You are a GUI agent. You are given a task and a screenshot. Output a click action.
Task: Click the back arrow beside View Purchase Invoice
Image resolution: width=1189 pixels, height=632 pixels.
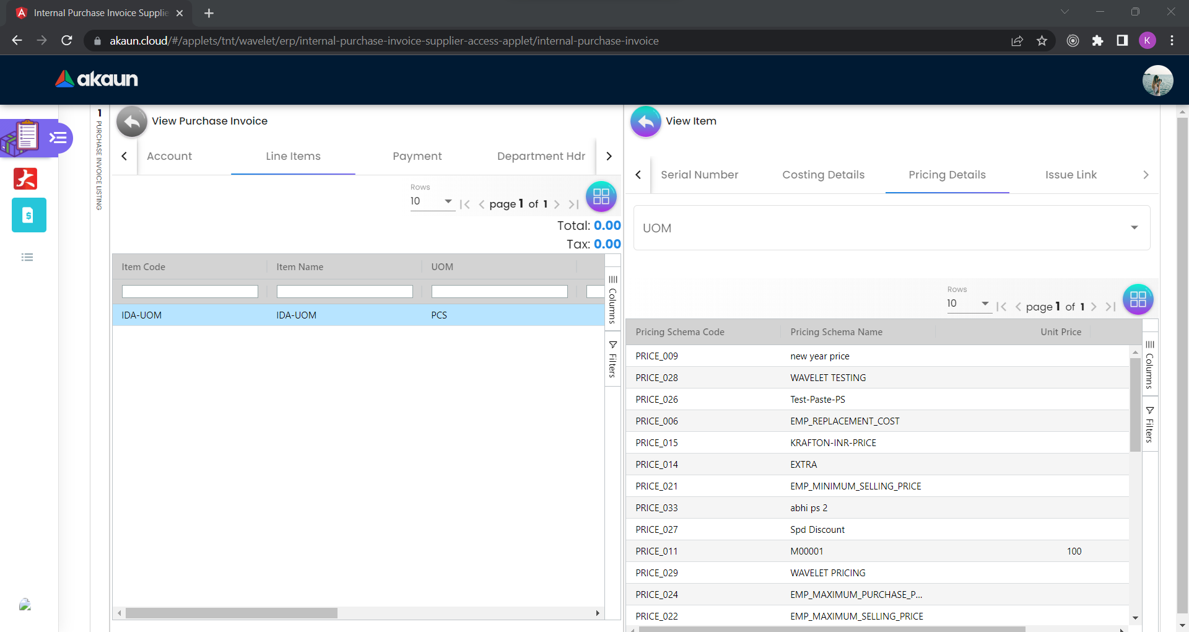(132, 121)
